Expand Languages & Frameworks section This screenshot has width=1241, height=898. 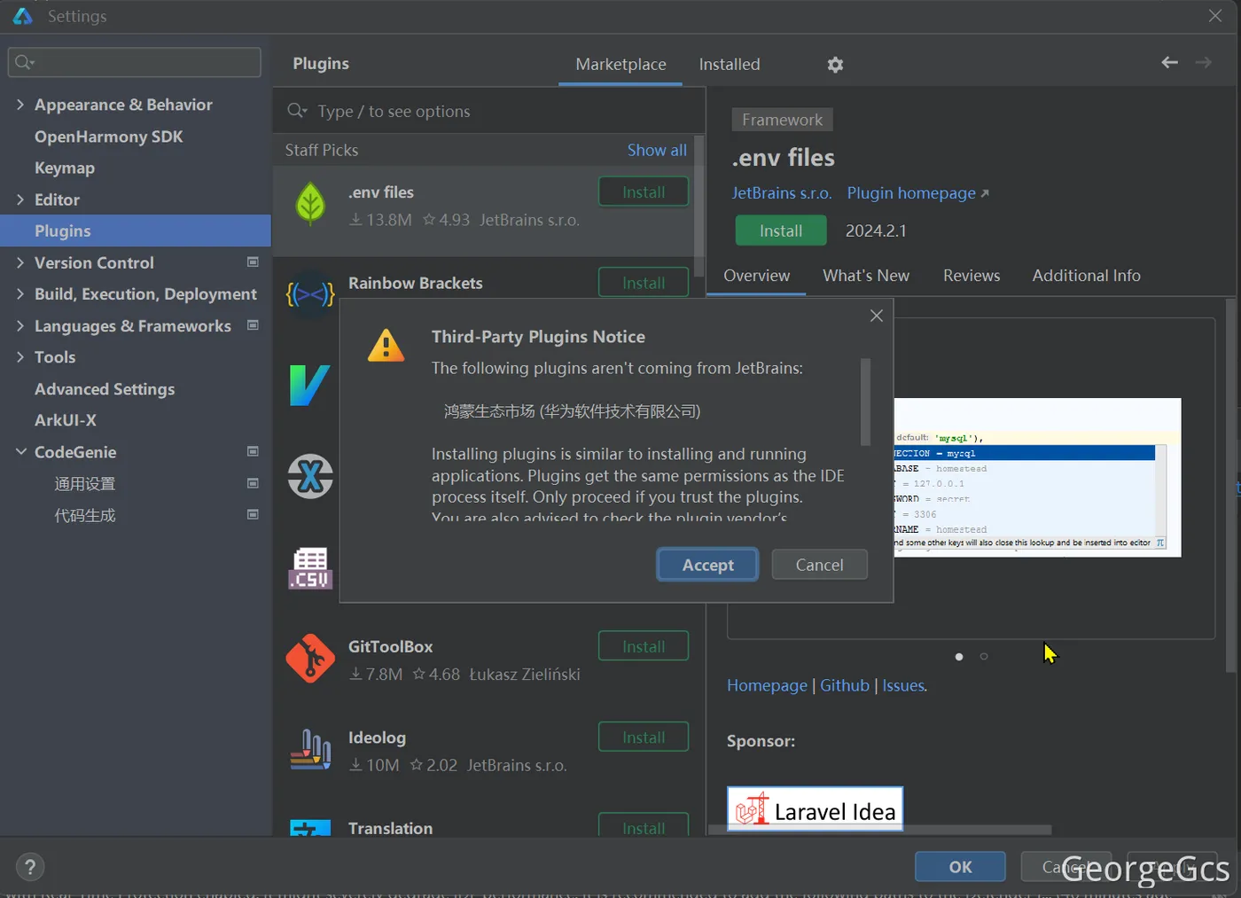[20, 325]
